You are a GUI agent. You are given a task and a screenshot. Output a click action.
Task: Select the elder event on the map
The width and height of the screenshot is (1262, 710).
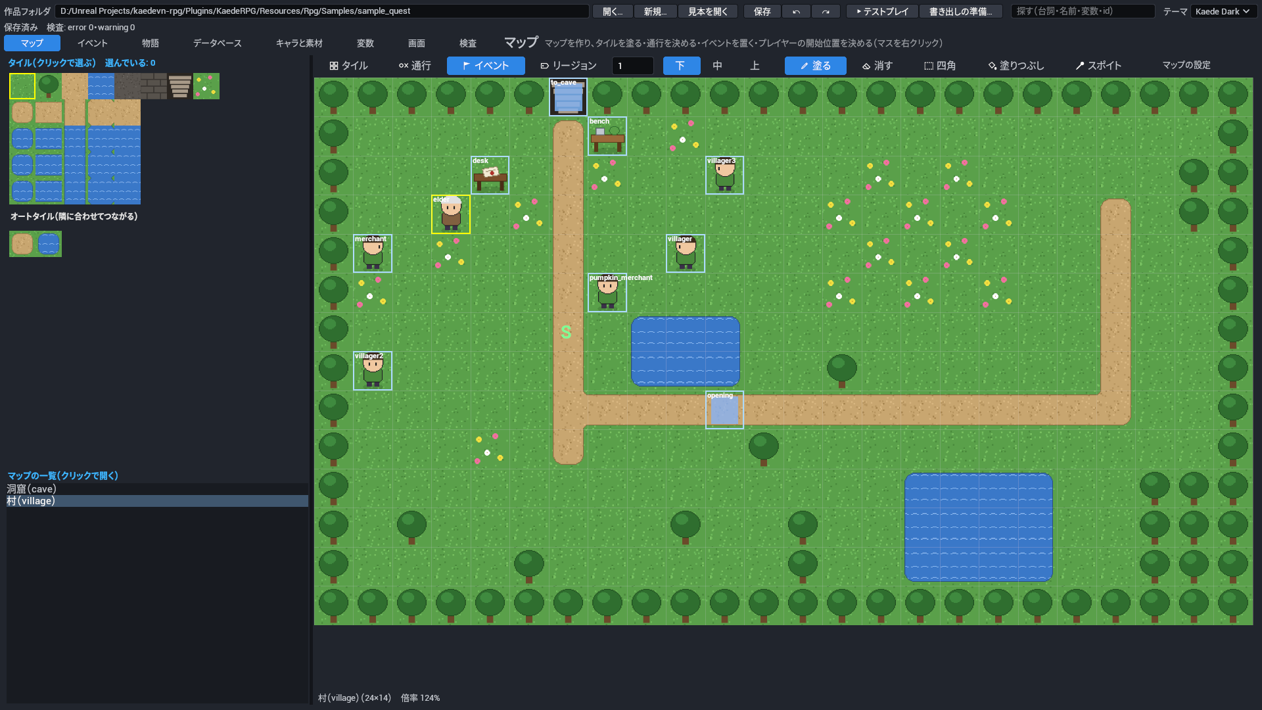coord(451,214)
